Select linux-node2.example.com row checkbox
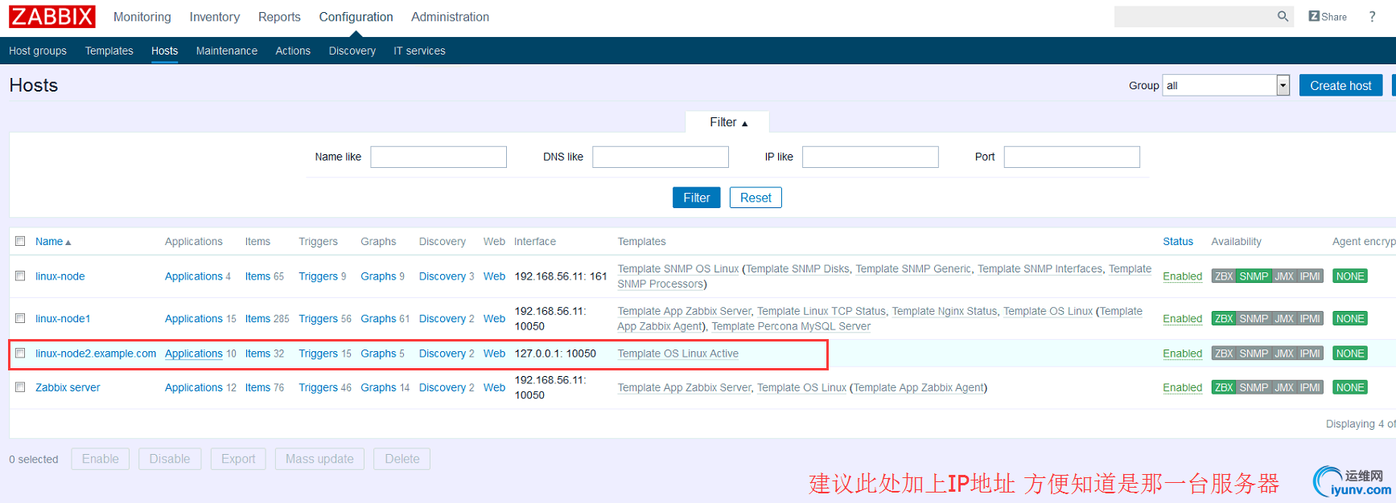 coord(20,353)
